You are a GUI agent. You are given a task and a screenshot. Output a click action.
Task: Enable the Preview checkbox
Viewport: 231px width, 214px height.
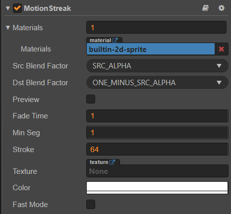tap(91, 99)
